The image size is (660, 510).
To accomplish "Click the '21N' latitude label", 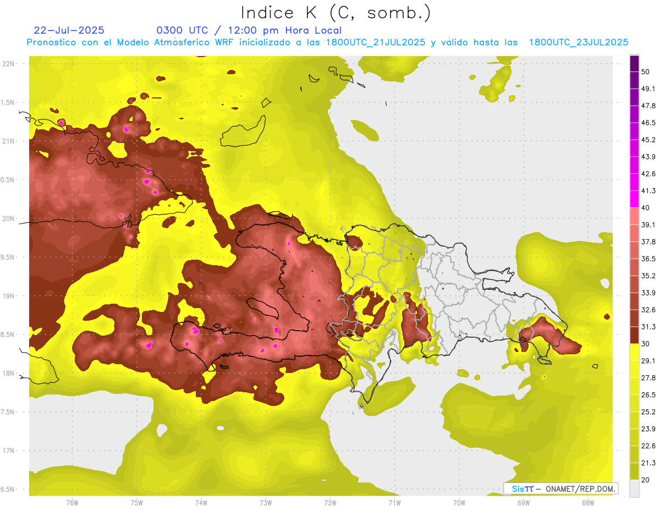I will (x=8, y=141).
